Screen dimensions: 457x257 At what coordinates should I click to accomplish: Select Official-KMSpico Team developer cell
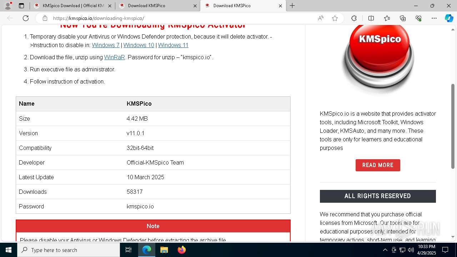click(155, 162)
